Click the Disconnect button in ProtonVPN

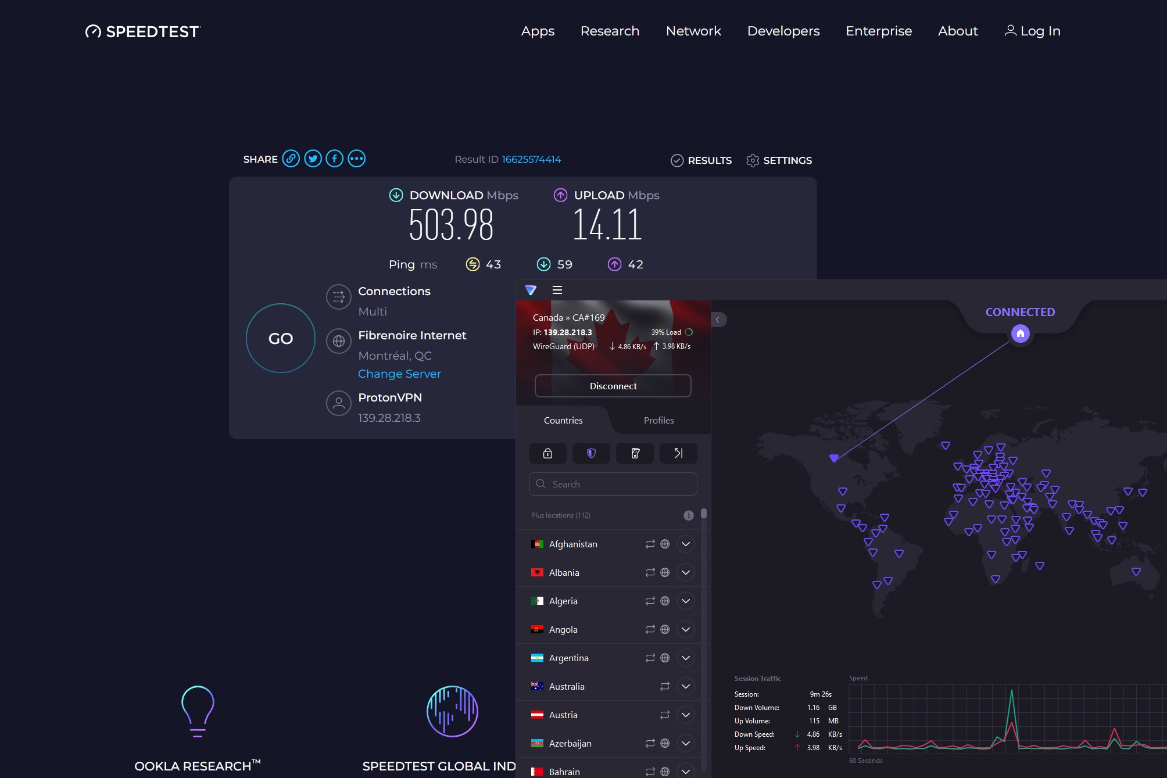612,386
